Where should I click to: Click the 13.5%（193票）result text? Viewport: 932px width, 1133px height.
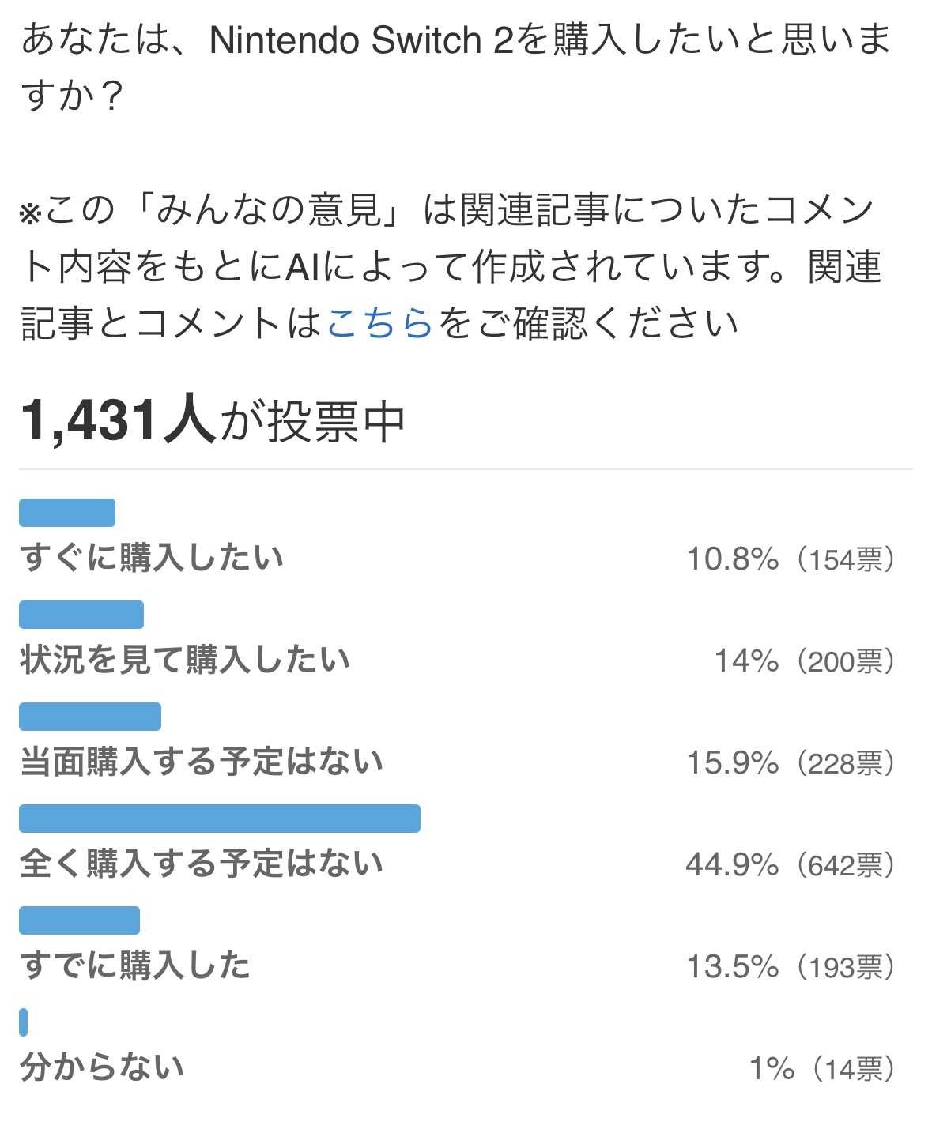[x=791, y=966]
